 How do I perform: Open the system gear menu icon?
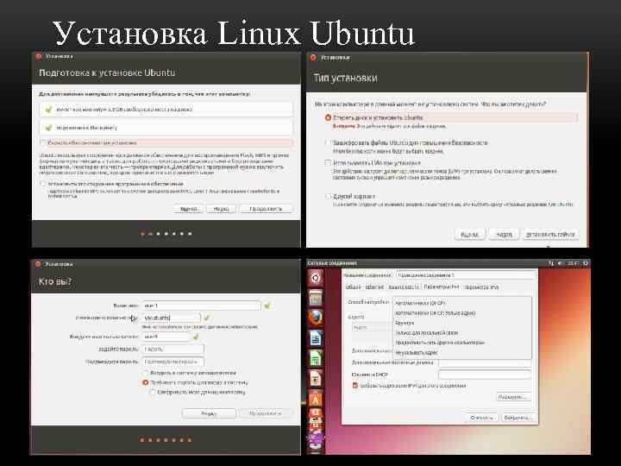(x=586, y=263)
